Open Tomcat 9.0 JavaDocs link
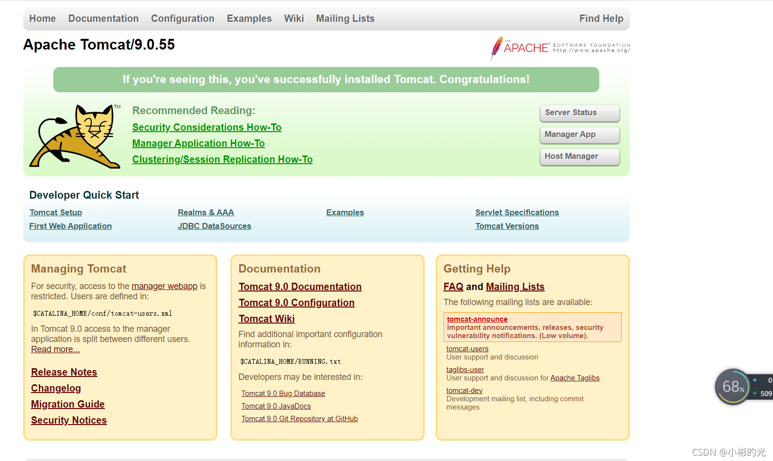The image size is (773, 461). pyautogui.click(x=276, y=406)
